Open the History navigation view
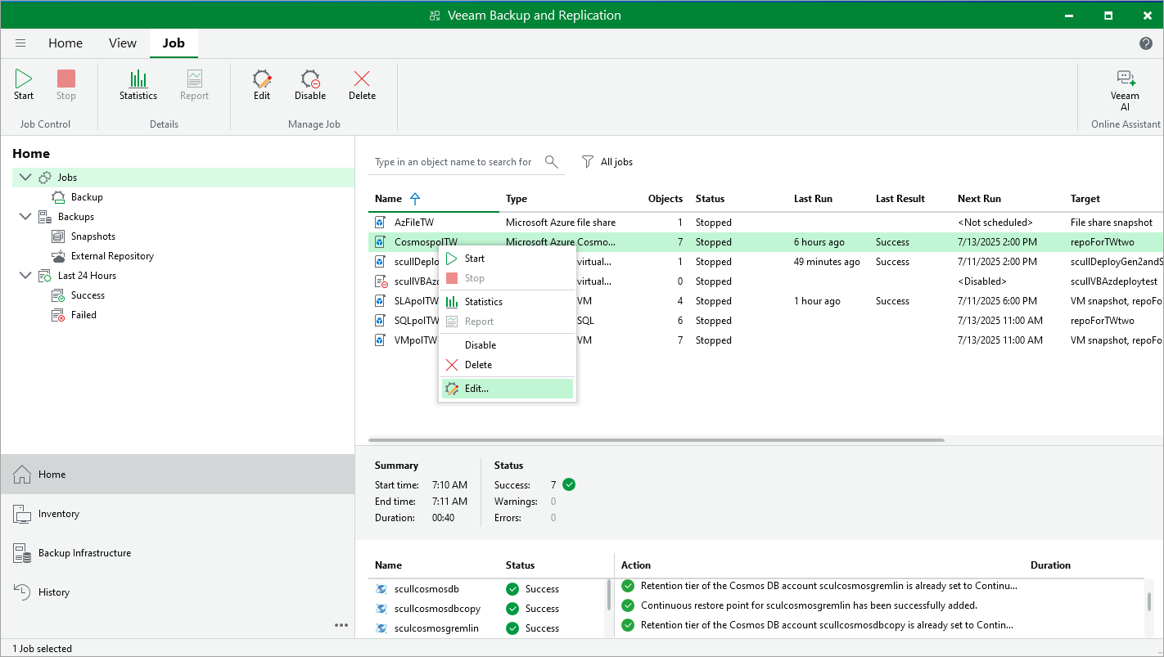 coord(178,592)
